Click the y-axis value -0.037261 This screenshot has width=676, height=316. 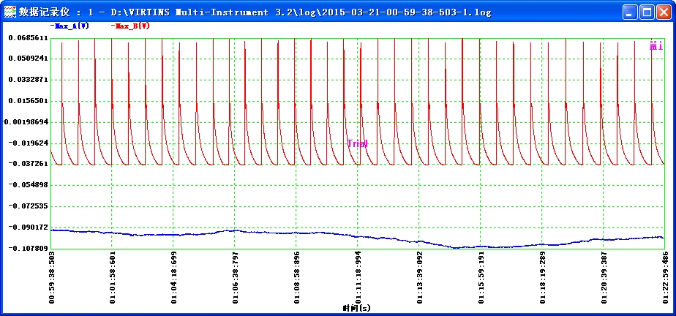click(x=28, y=165)
